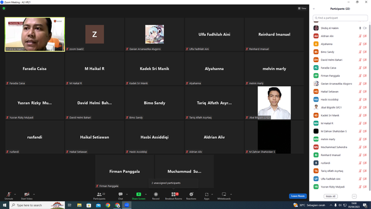Viewport: 371px width, 209px height.
Task: Click the 2 unassigned participants tooltip
Action: tap(173, 183)
